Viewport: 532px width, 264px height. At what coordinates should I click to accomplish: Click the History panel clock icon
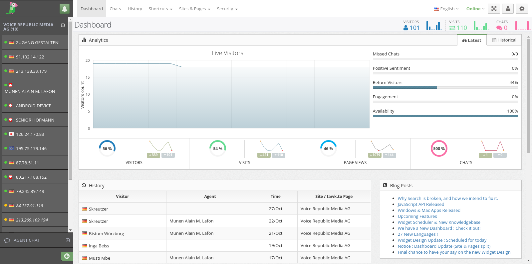coord(84,185)
